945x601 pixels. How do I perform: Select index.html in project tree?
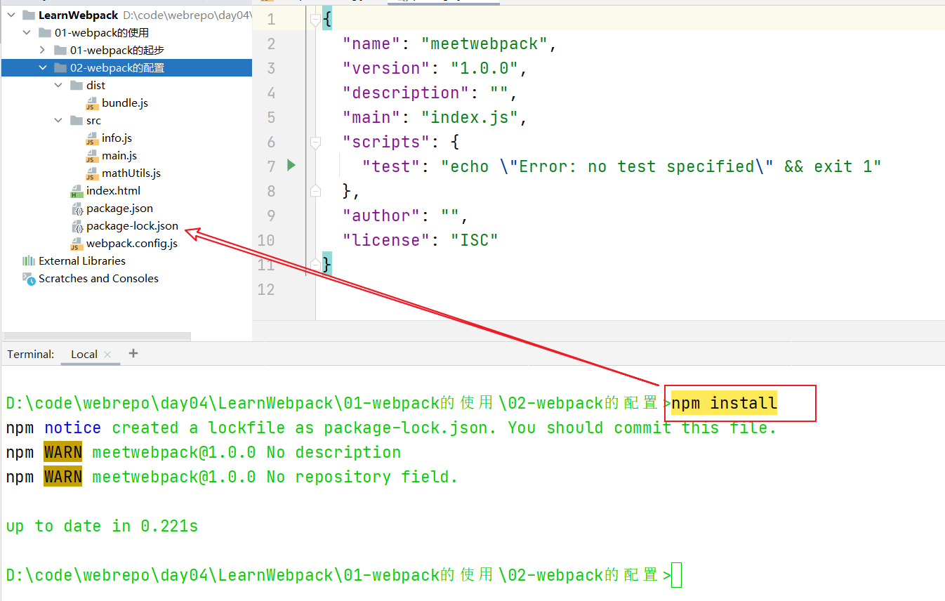(x=113, y=190)
